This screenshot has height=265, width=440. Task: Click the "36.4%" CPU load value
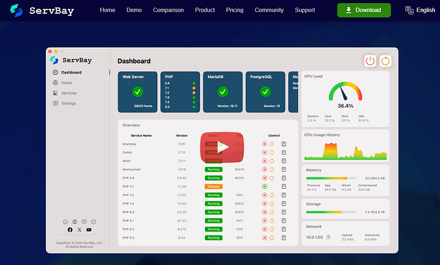pyautogui.click(x=346, y=106)
